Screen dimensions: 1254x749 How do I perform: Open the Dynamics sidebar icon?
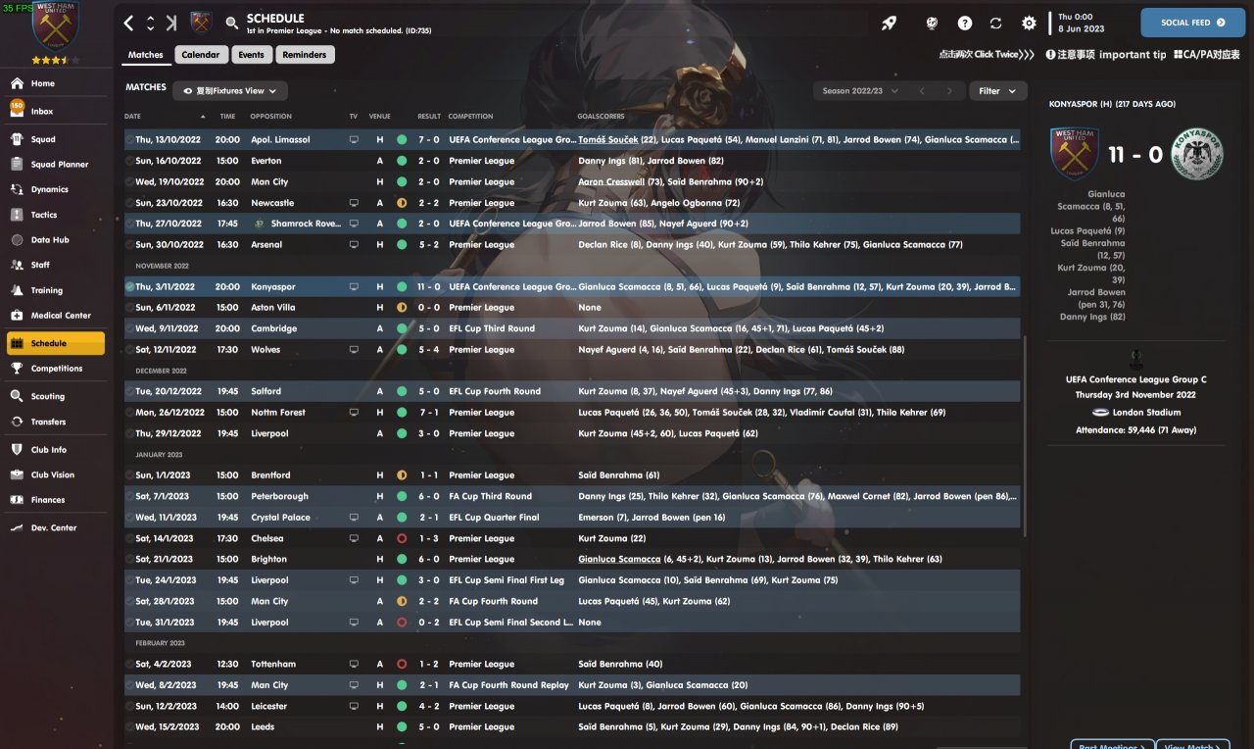pyautogui.click(x=17, y=189)
